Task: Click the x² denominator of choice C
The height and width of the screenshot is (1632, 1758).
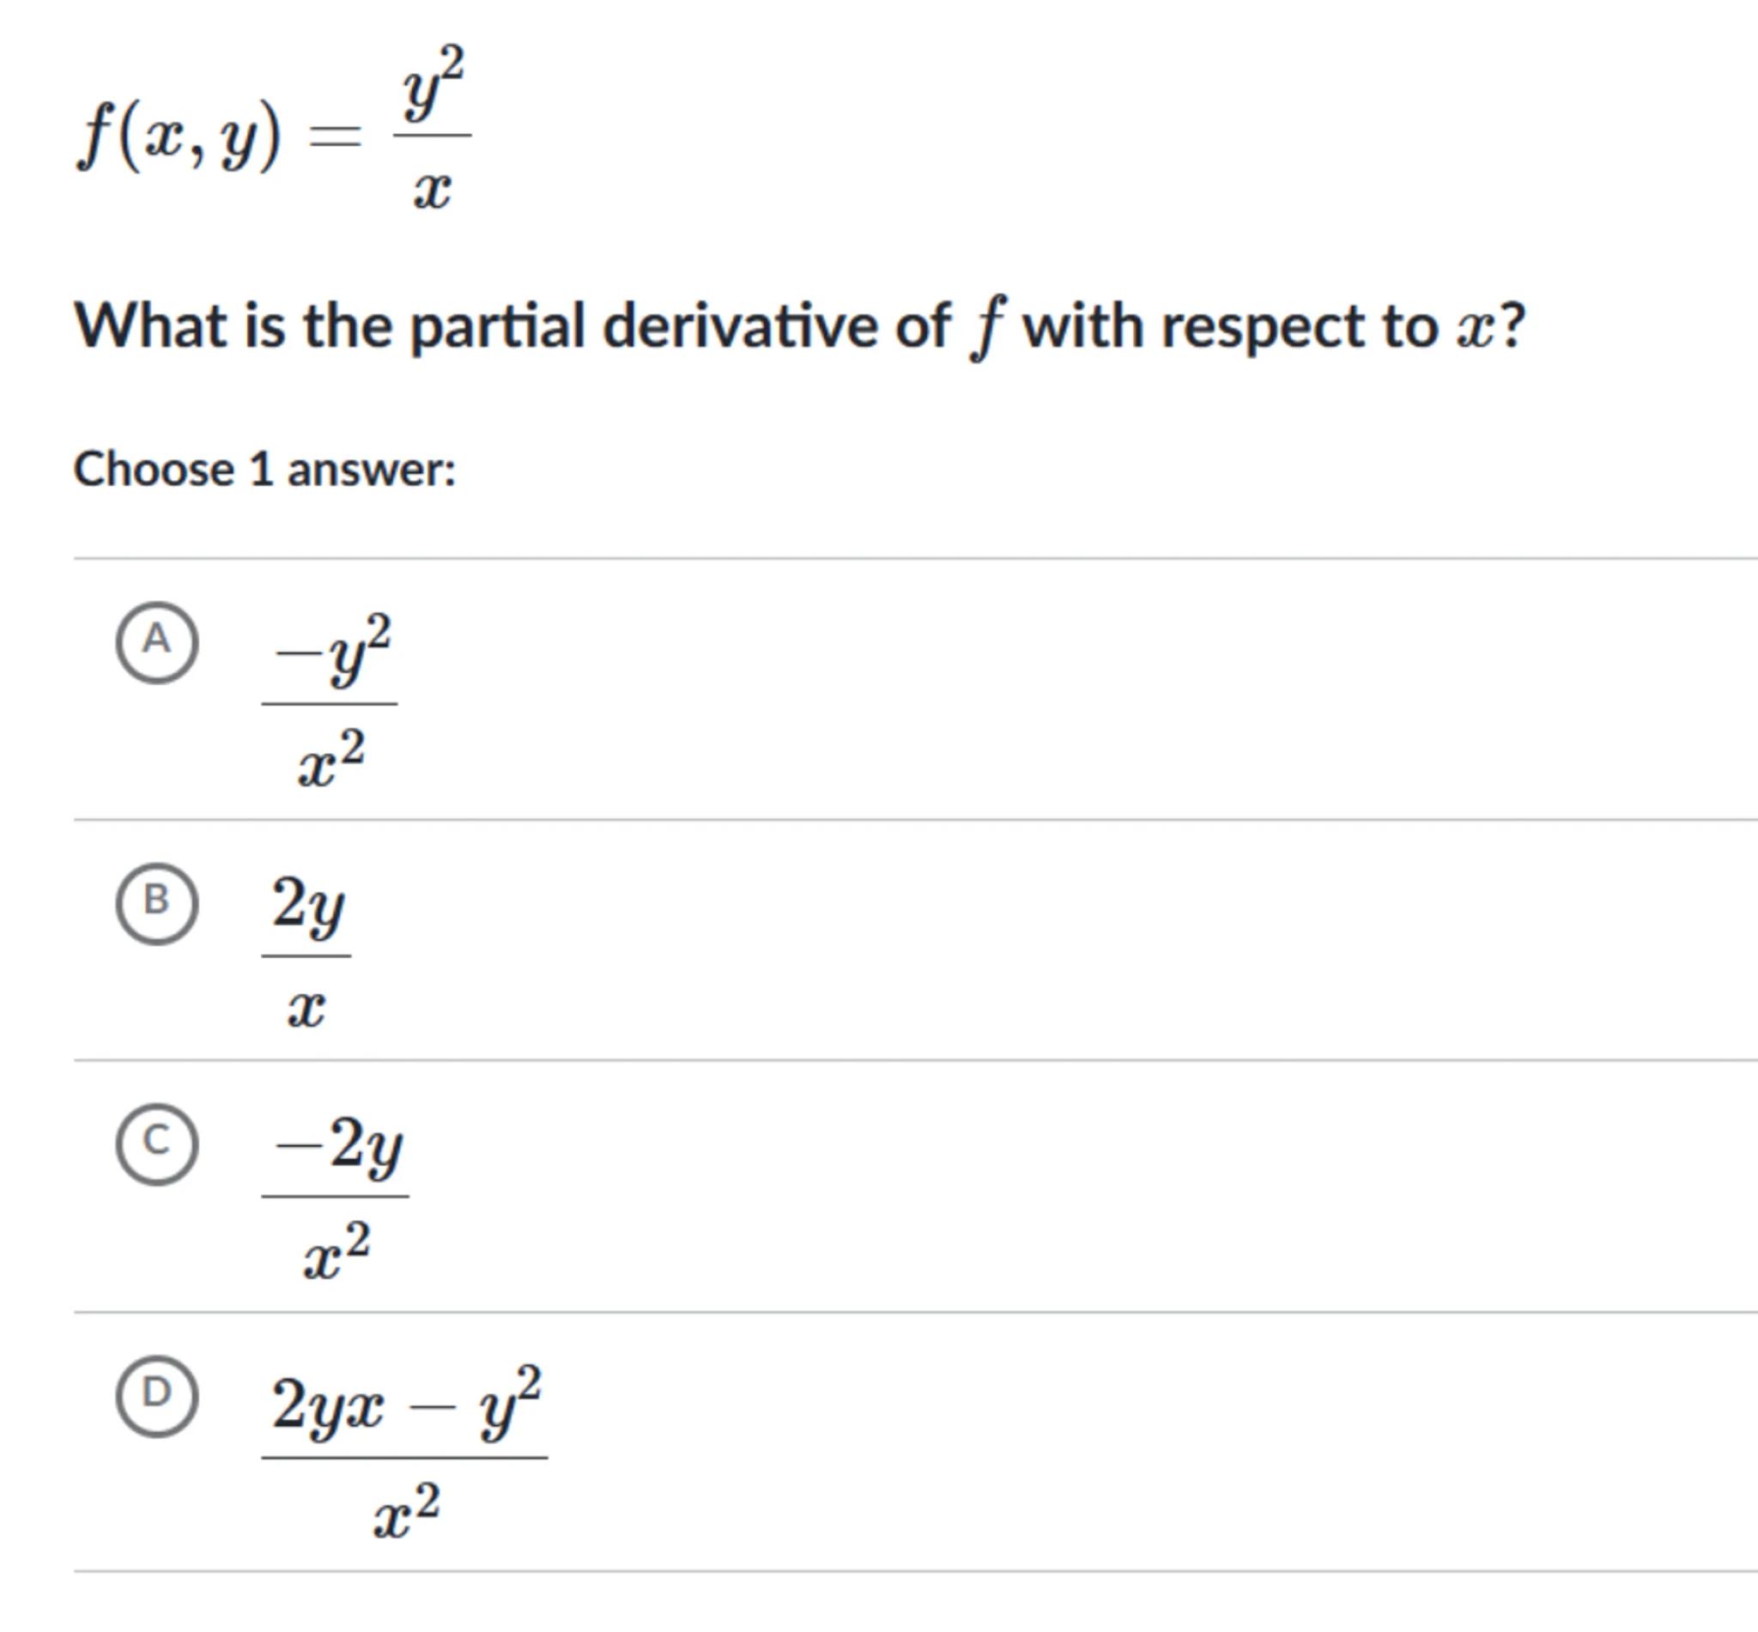Action: tap(336, 1251)
